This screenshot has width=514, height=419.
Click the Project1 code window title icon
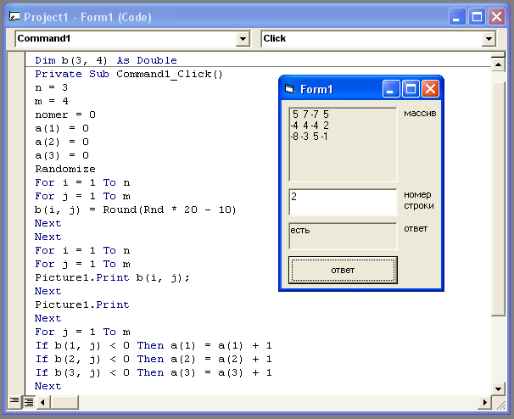tap(14, 16)
